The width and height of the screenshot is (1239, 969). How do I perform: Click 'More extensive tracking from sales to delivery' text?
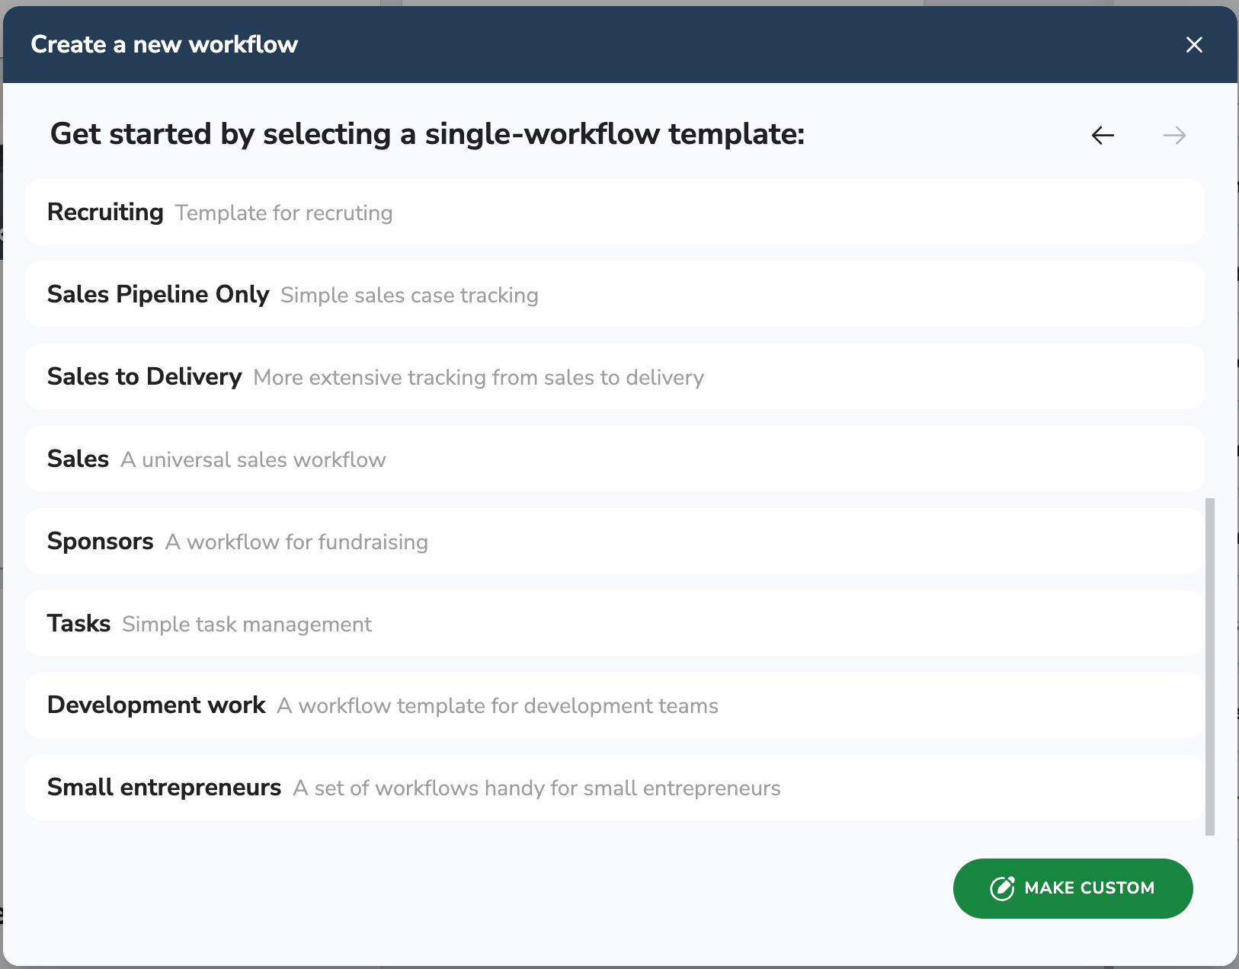tap(479, 378)
